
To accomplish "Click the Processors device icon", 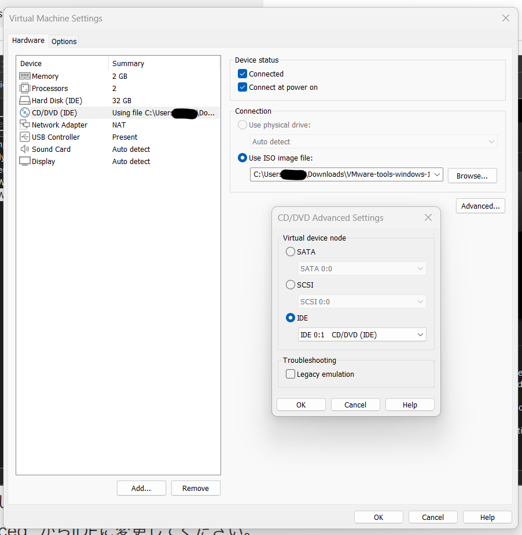I will coord(25,88).
